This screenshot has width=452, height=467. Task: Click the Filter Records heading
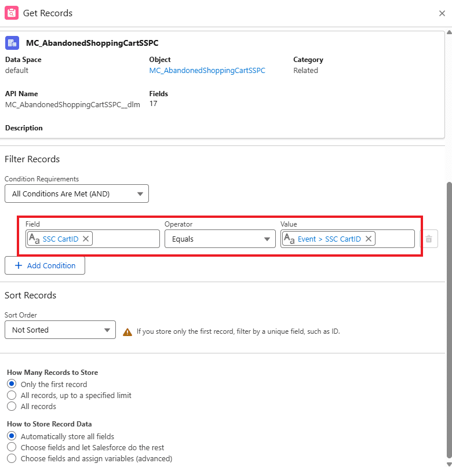32,159
